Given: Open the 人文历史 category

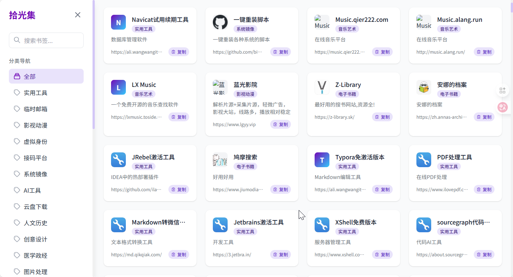Looking at the screenshot, I should 46,223.
